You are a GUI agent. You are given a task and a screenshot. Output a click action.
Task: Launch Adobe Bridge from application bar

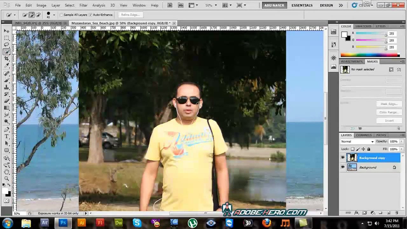coord(170,5)
